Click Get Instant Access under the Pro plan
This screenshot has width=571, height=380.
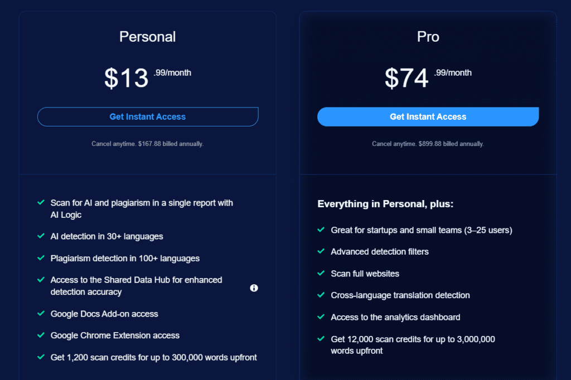(428, 116)
